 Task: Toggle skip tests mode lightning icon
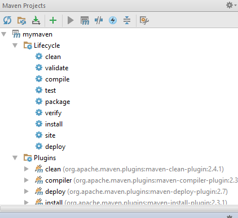click(113, 20)
